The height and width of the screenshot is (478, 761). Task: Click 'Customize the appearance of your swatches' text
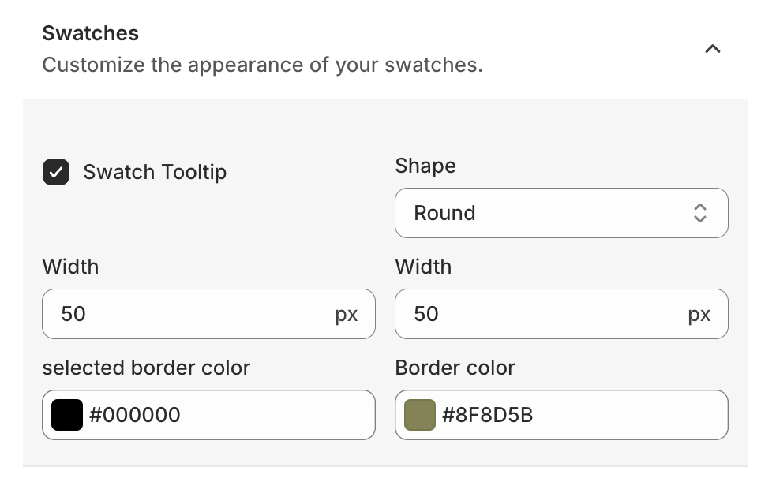262,65
